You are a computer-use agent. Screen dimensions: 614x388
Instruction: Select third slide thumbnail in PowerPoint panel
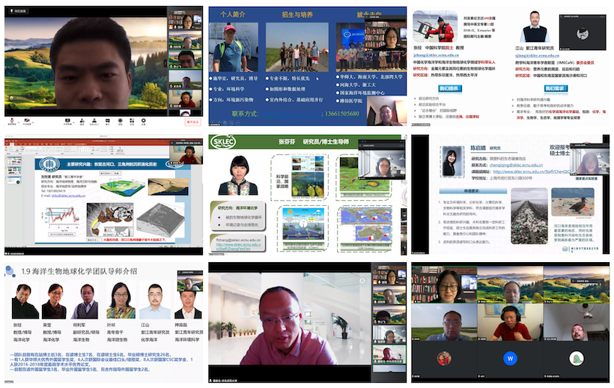pos(13,180)
